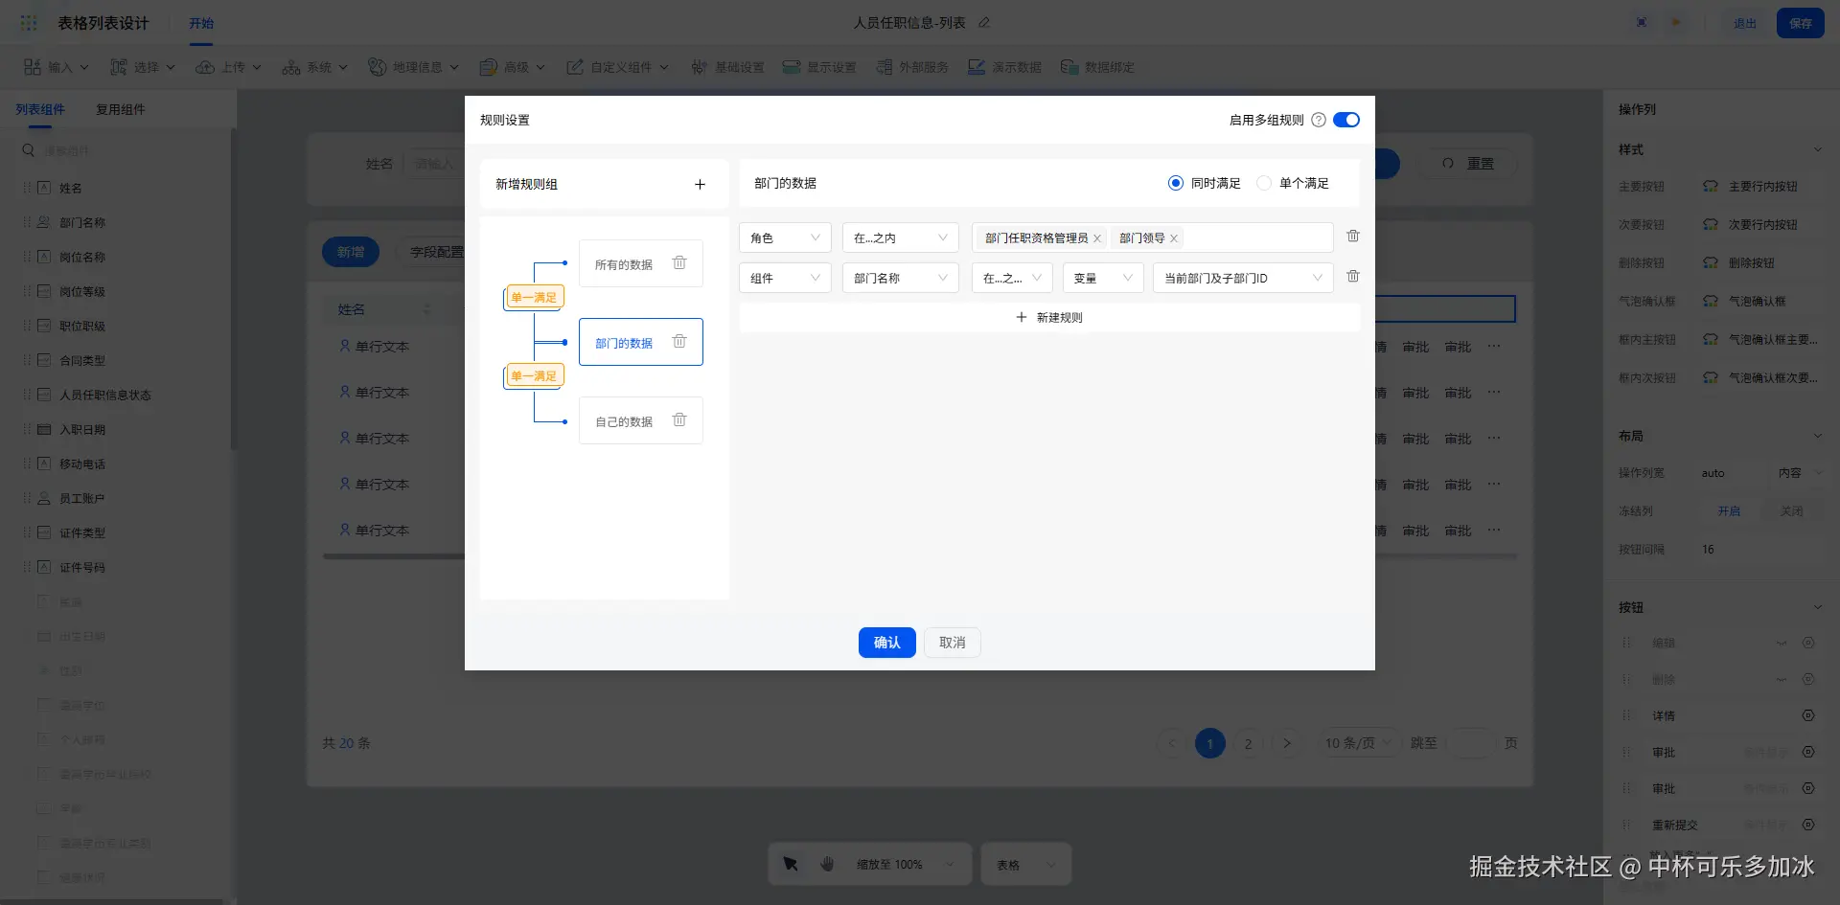The height and width of the screenshot is (905, 1840).
Task: Open the 开始 tab
Action: 201,23
